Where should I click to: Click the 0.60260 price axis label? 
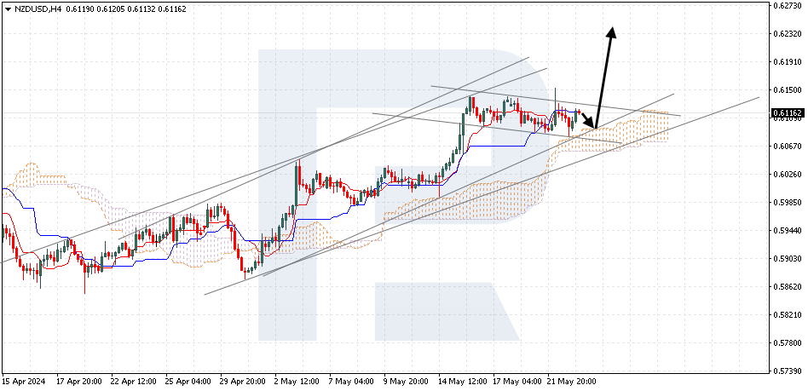788,174
